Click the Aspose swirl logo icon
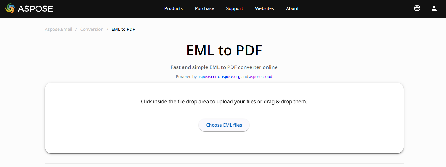 tap(10, 9)
